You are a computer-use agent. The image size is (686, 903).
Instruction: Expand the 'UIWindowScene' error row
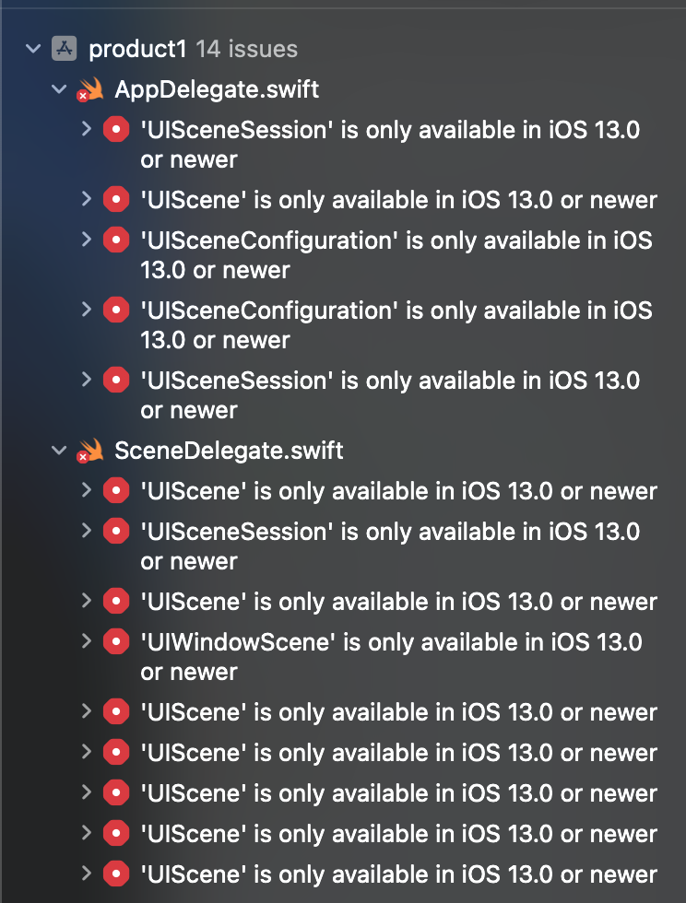pyautogui.click(x=87, y=641)
